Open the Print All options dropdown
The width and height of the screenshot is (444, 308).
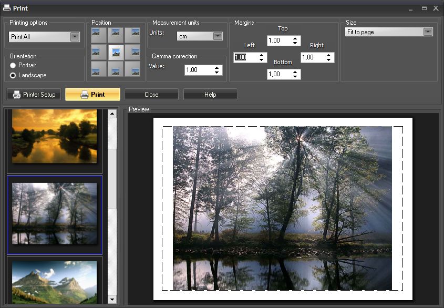(75, 37)
